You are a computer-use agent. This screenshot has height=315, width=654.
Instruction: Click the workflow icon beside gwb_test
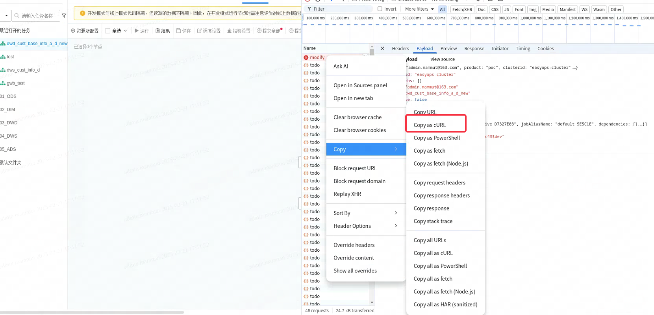coord(3,83)
